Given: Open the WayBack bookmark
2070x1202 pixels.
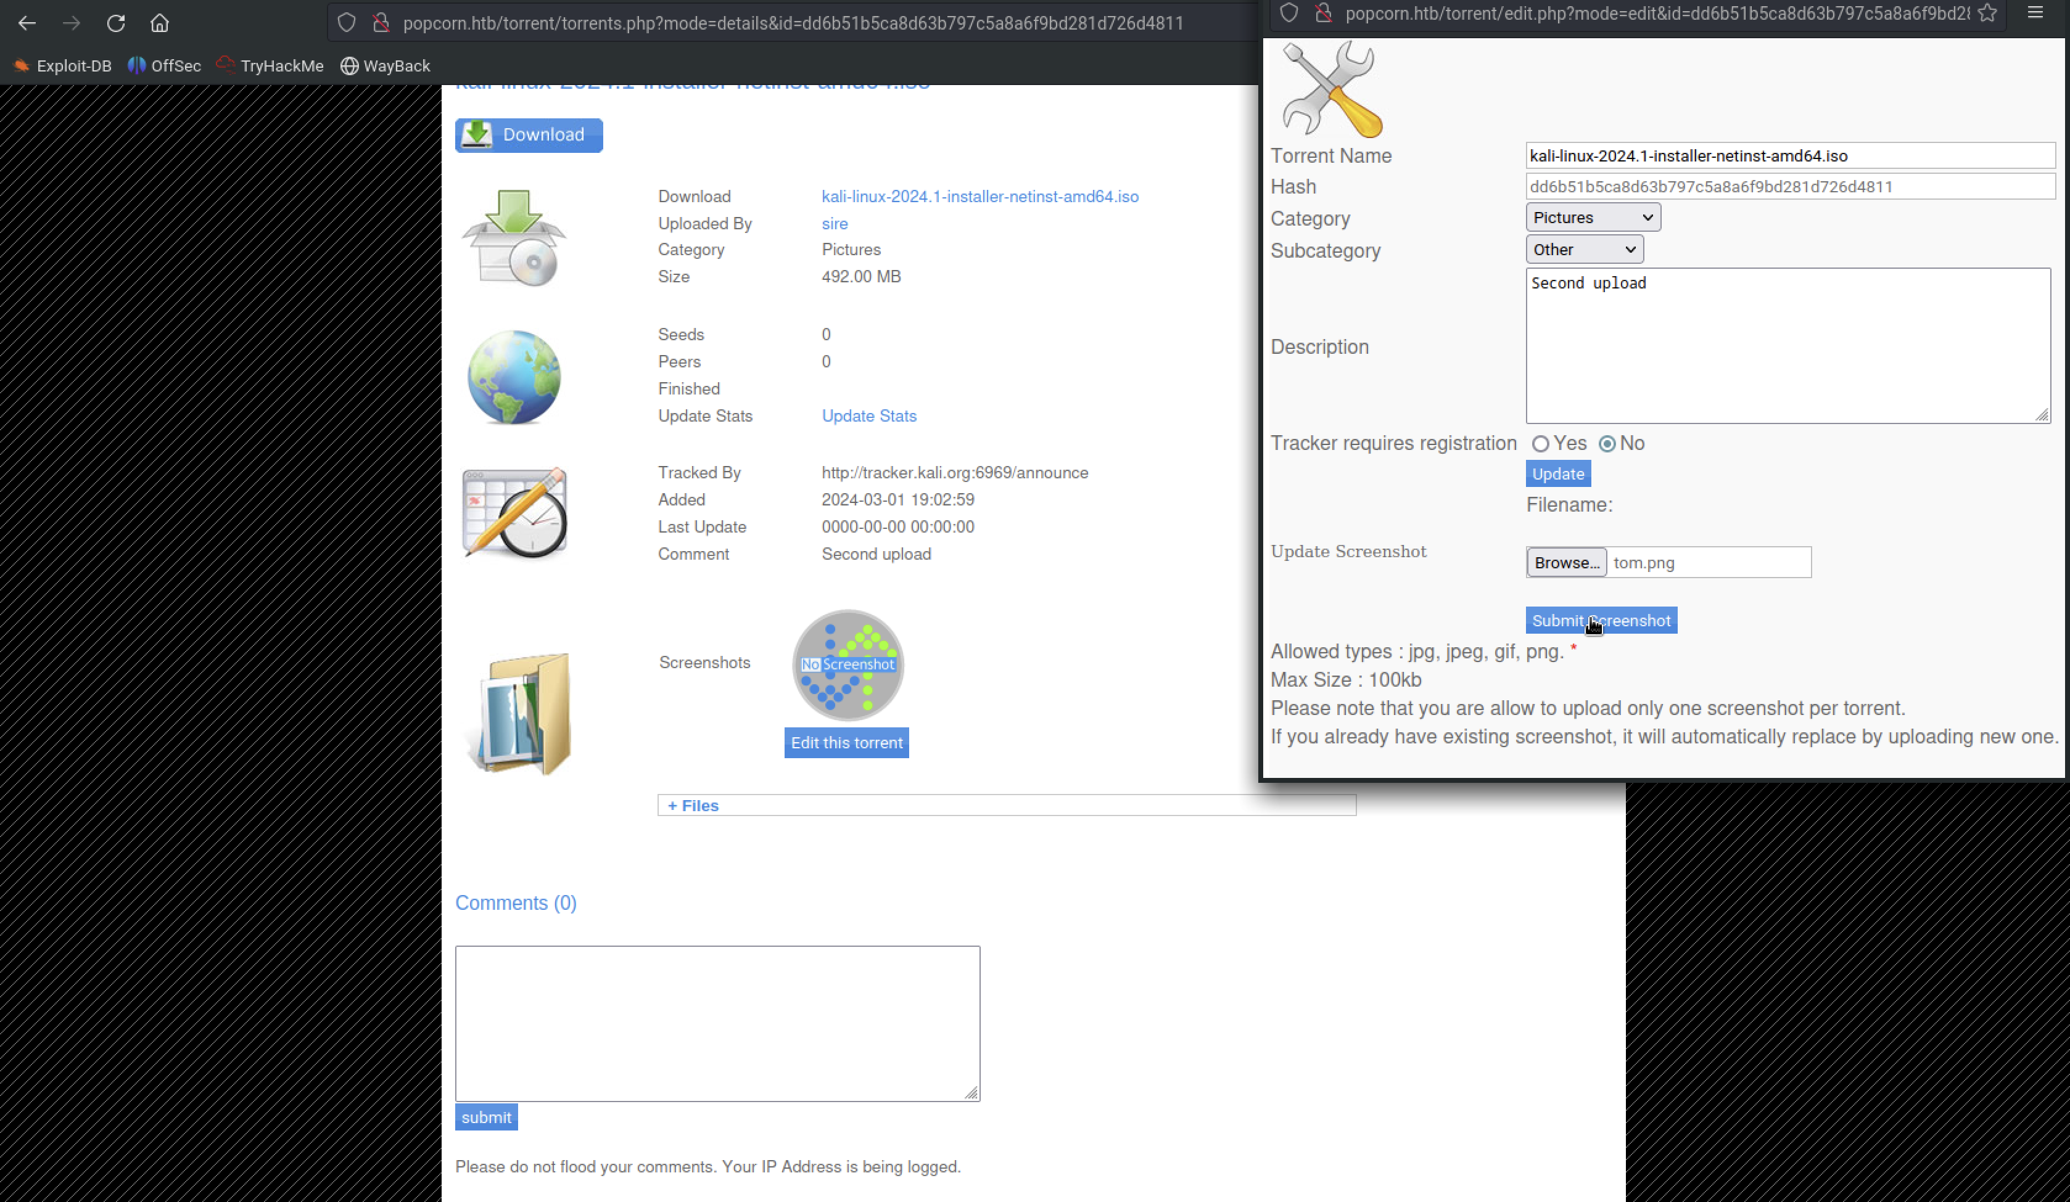Looking at the screenshot, I should click(386, 66).
